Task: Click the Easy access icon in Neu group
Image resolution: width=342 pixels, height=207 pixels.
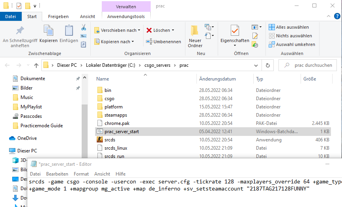Action: [209, 35]
